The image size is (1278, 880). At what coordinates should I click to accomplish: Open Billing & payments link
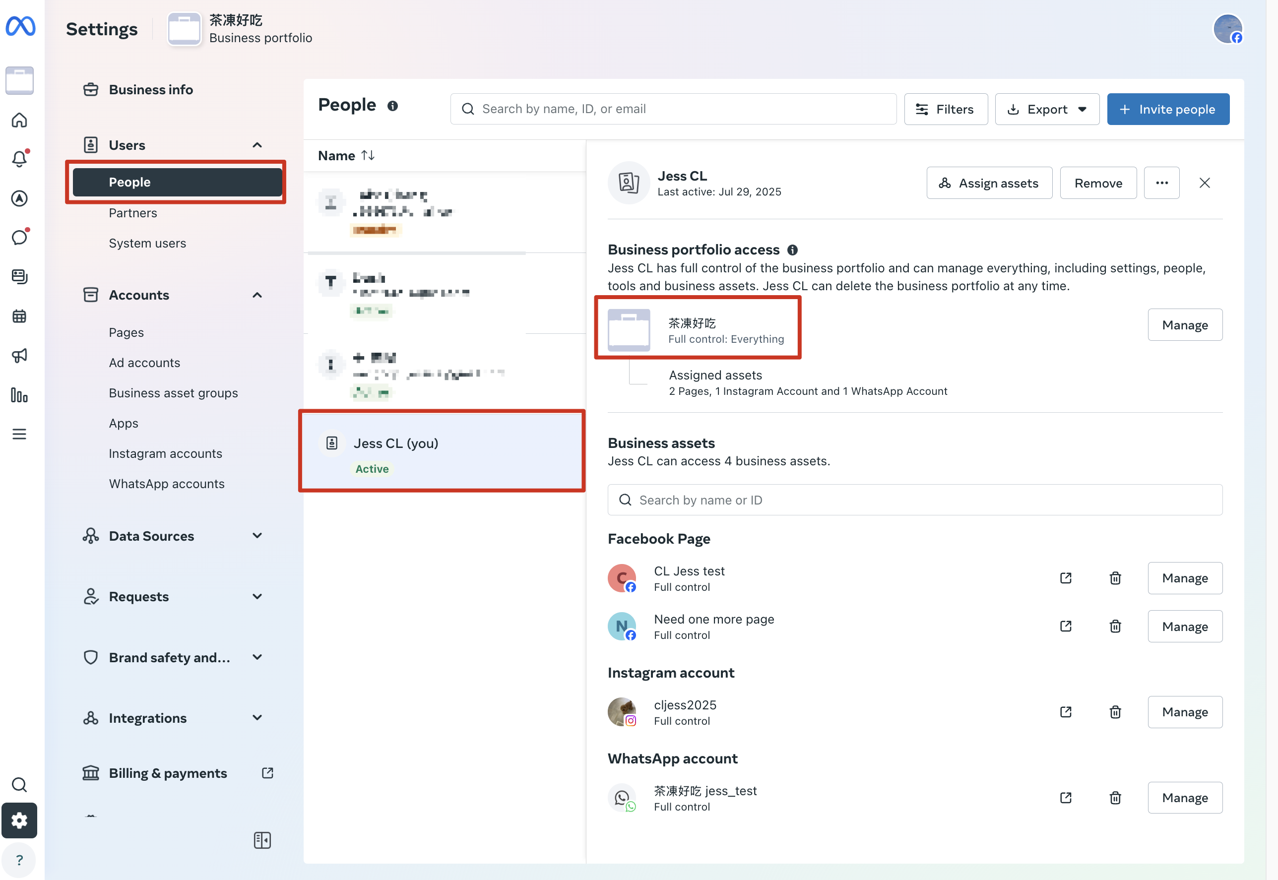(178, 773)
